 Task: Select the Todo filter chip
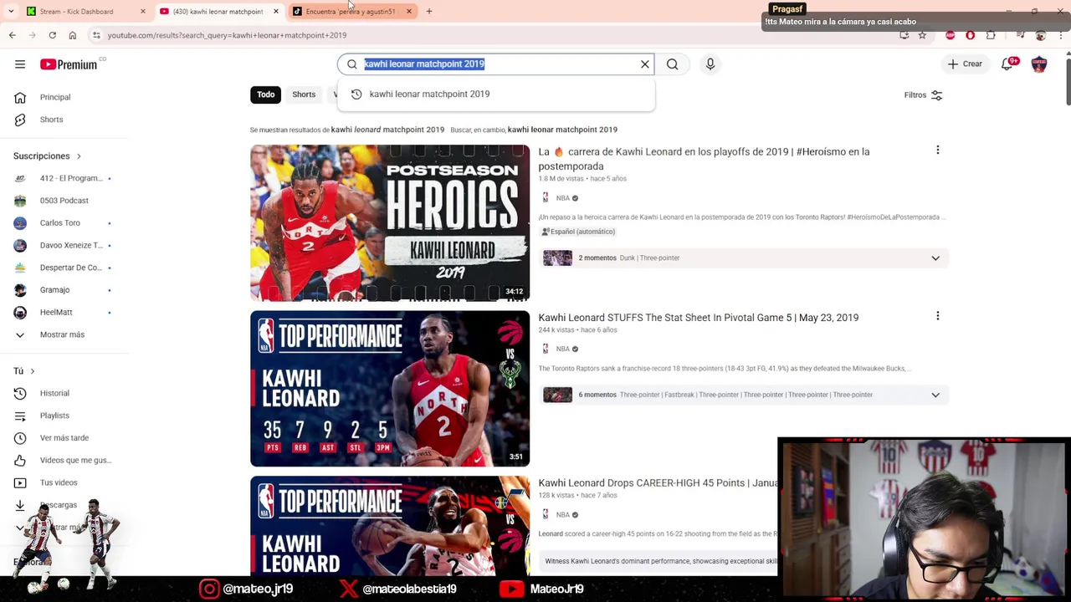pyautogui.click(x=265, y=94)
